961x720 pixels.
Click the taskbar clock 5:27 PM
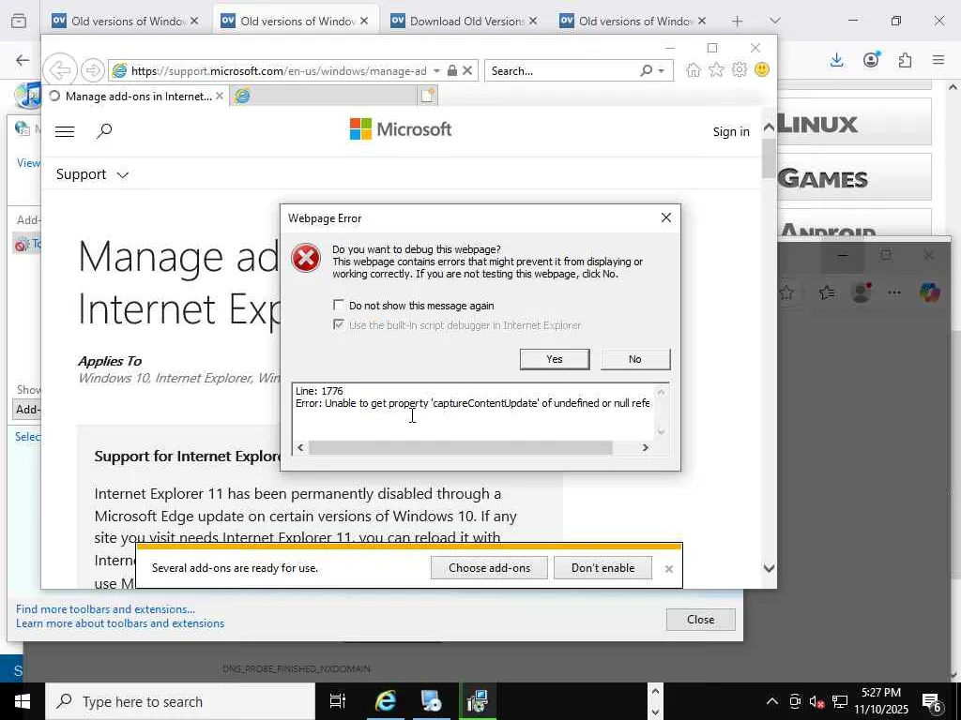click(x=881, y=693)
